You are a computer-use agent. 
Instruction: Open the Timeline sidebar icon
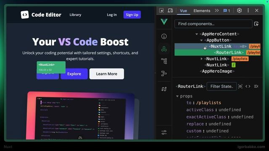point(164,73)
